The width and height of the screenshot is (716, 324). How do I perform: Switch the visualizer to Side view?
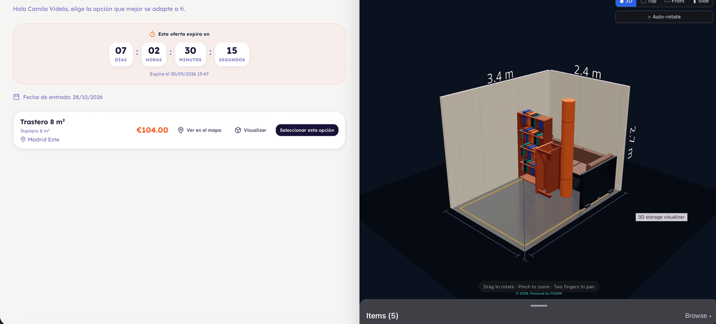701,2
